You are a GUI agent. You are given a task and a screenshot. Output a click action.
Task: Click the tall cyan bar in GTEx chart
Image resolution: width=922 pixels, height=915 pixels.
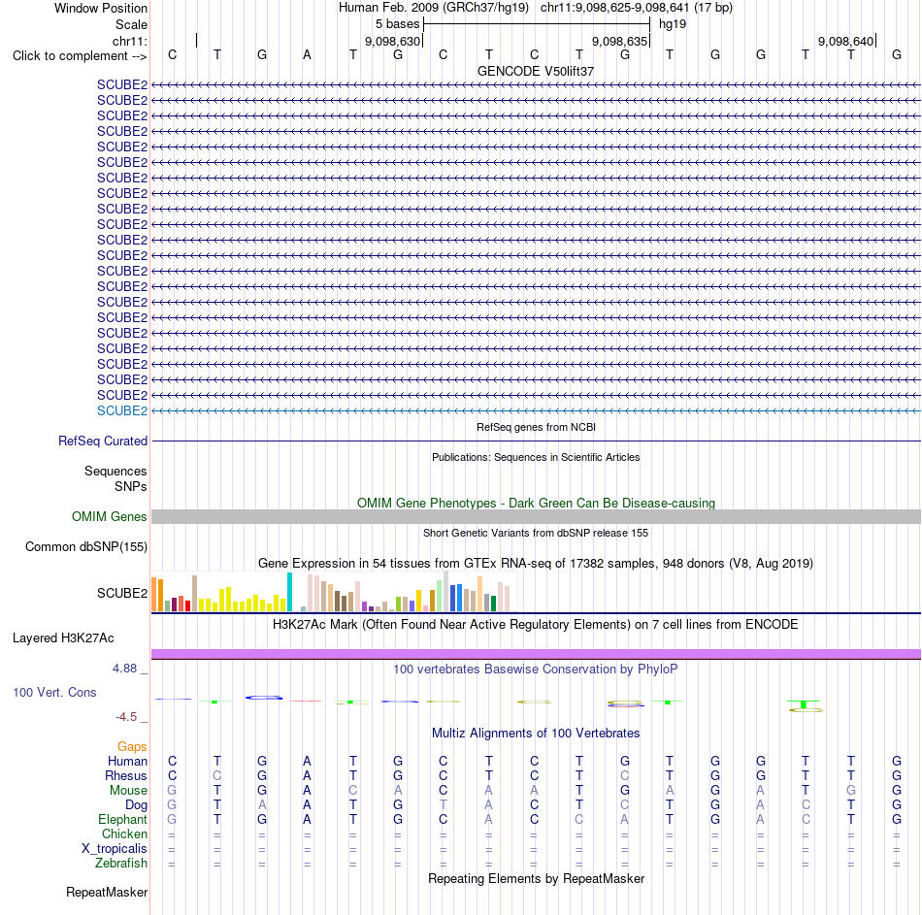pyautogui.click(x=289, y=592)
